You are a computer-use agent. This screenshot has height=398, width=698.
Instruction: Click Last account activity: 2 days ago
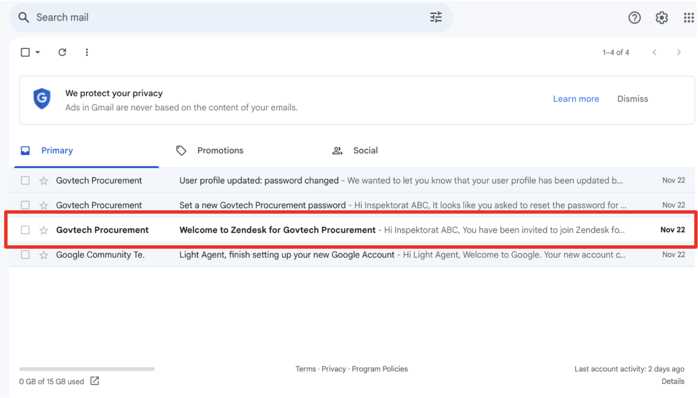[629, 369]
